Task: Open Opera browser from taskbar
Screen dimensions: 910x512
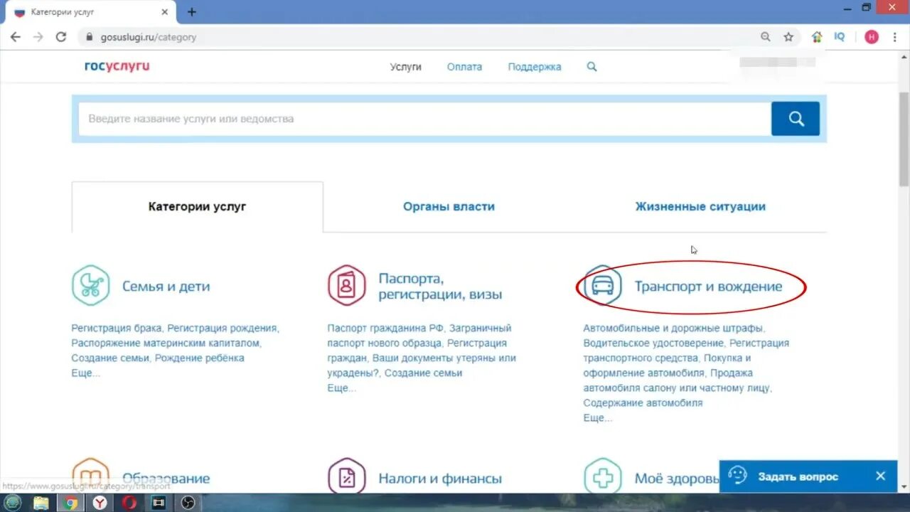Action: coord(129,503)
